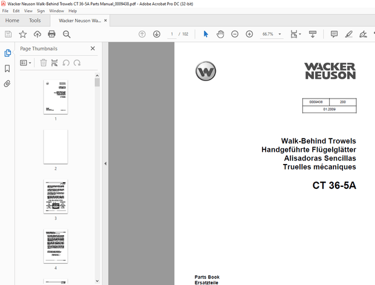
Task: Zoom out with the minus icon
Action: (235, 34)
